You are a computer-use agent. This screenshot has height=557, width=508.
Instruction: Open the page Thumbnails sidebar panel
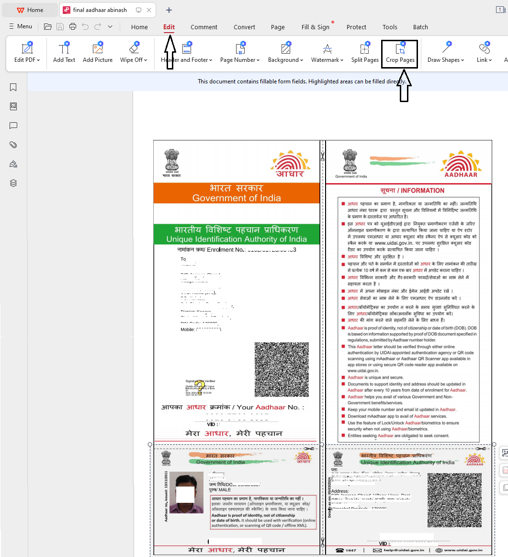(13, 106)
